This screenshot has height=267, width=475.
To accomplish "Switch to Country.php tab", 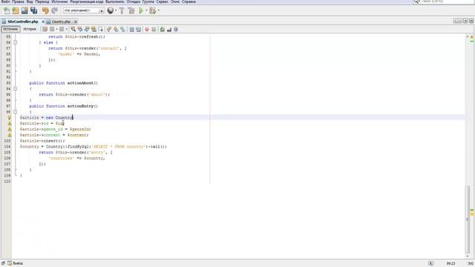I will click(x=61, y=22).
